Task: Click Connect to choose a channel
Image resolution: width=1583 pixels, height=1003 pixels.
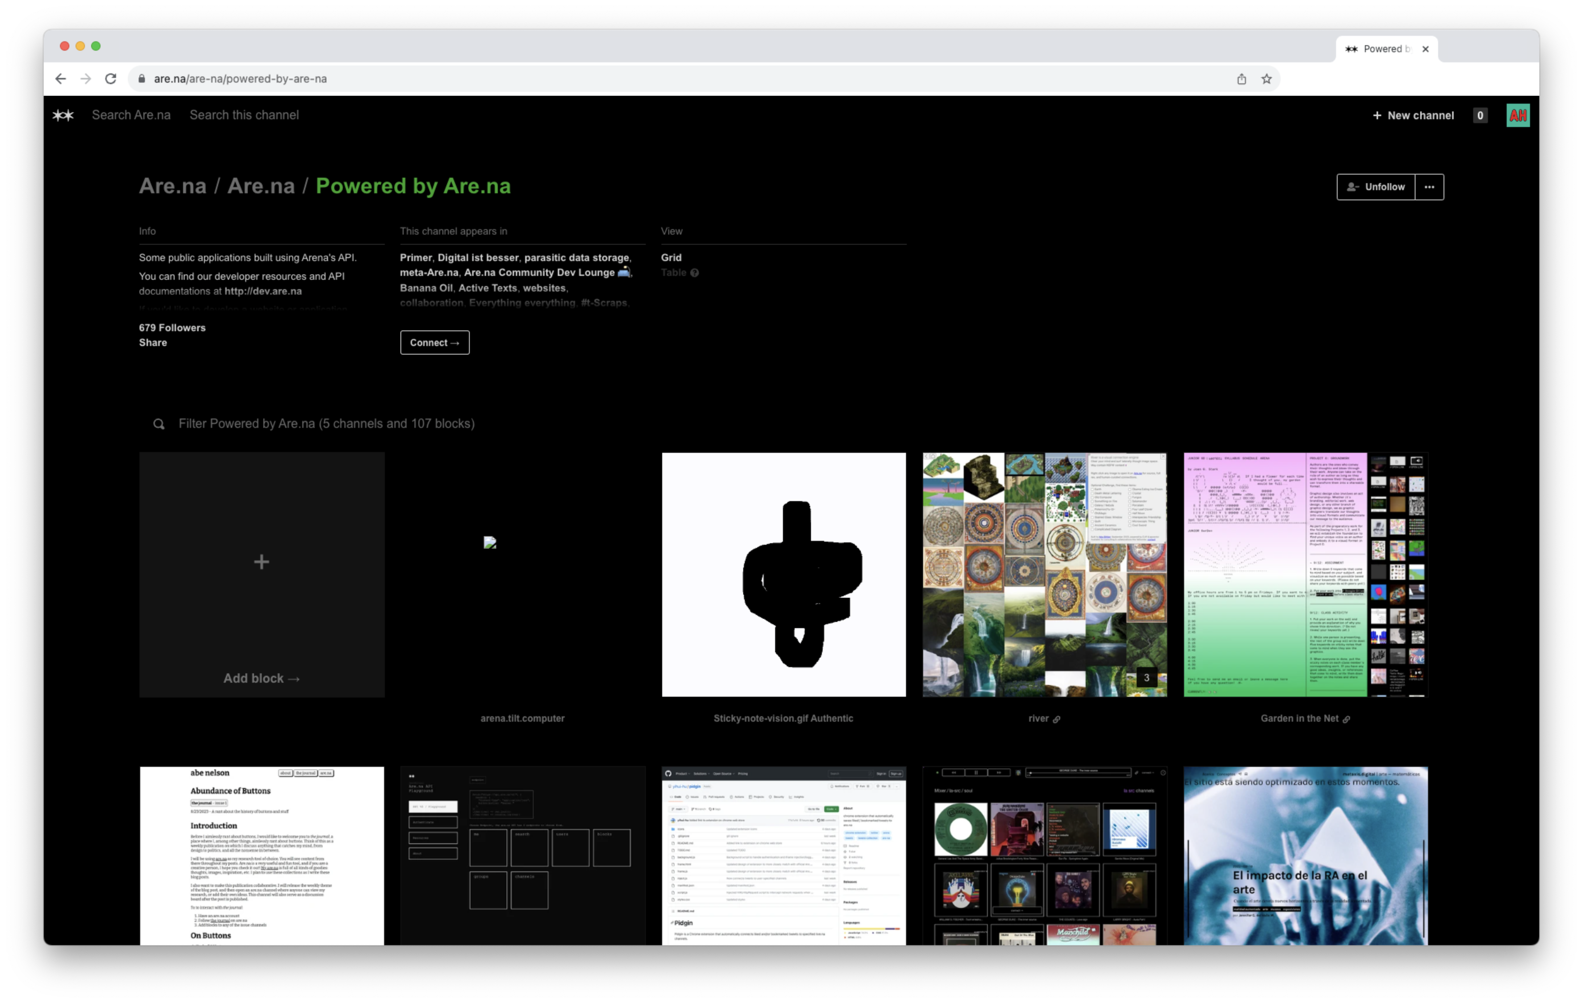Action: pyautogui.click(x=435, y=343)
